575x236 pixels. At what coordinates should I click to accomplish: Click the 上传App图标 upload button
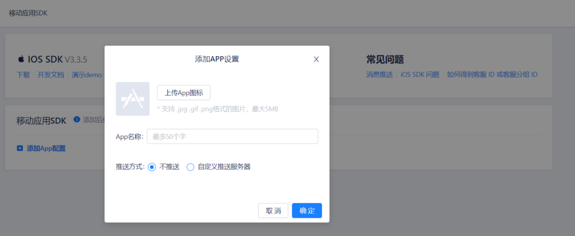pyautogui.click(x=184, y=92)
